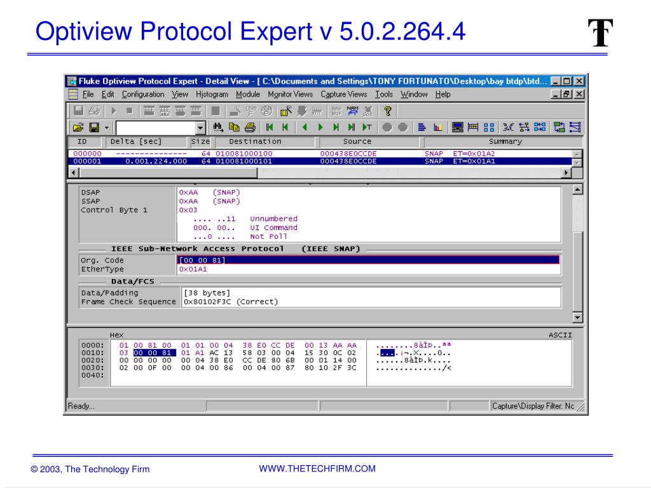Open the Help menu
Image resolution: width=651 pixels, height=488 pixels.
coord(443,94)
